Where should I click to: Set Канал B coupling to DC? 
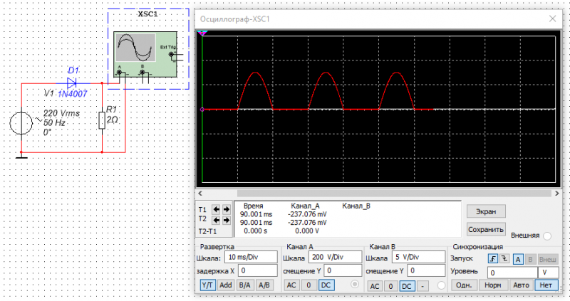point(407,286)
